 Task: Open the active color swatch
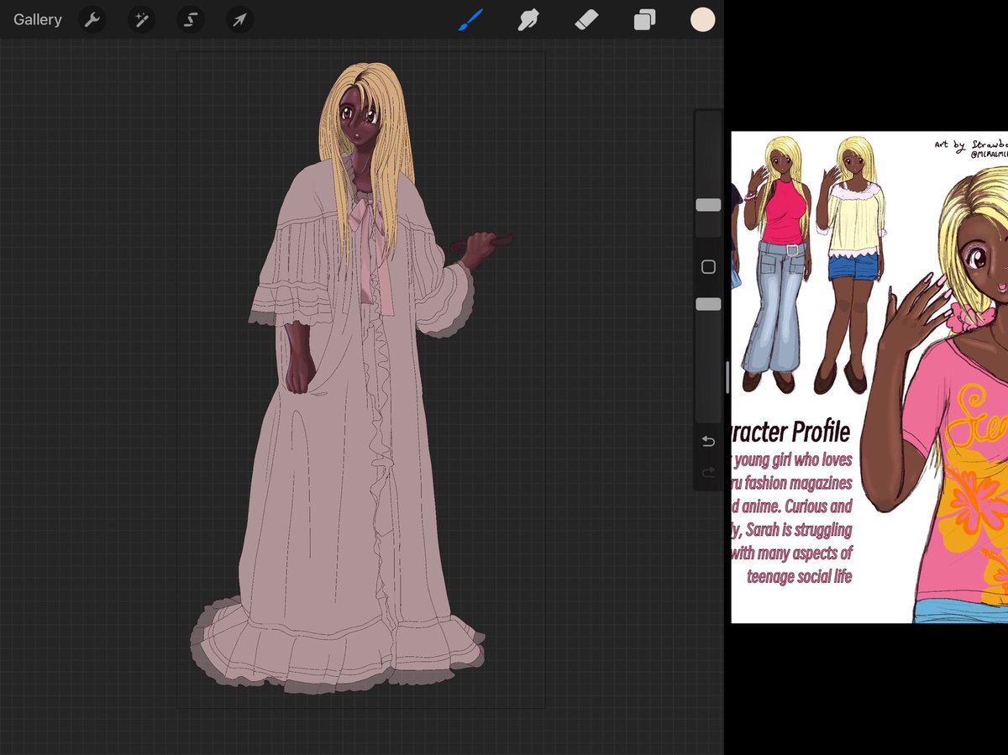pyautogui.click(x=702, y=19)
